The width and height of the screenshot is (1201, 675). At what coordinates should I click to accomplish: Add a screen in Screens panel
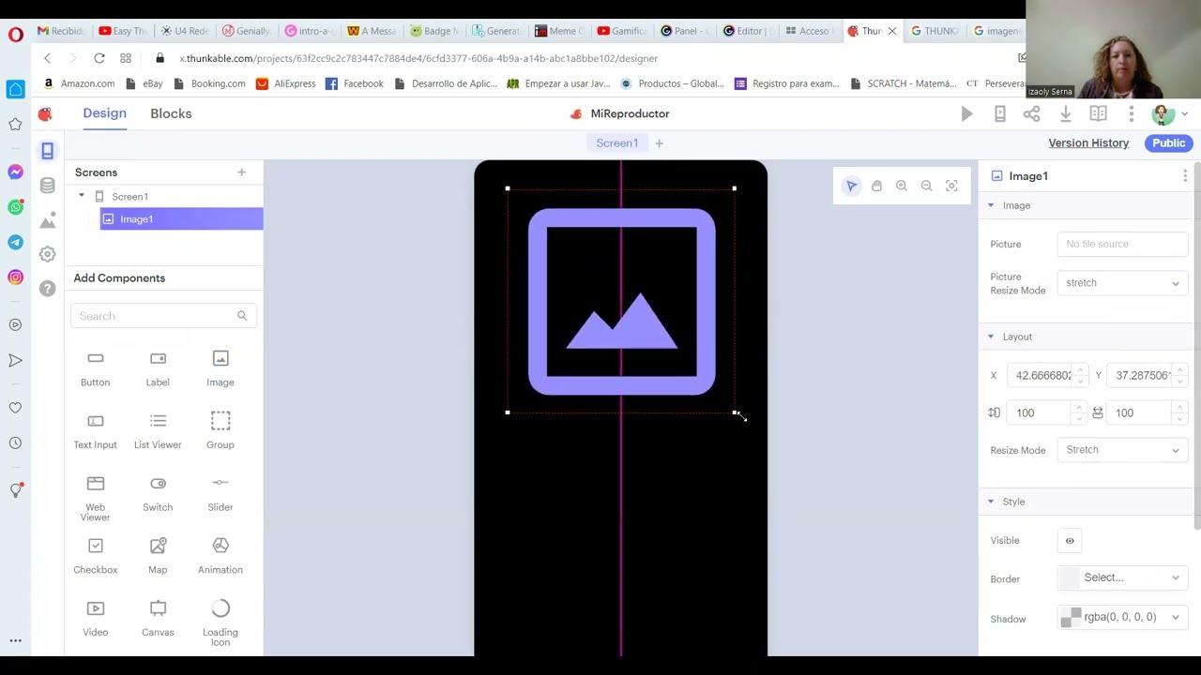pyautogui.click(x=241, y=172)
